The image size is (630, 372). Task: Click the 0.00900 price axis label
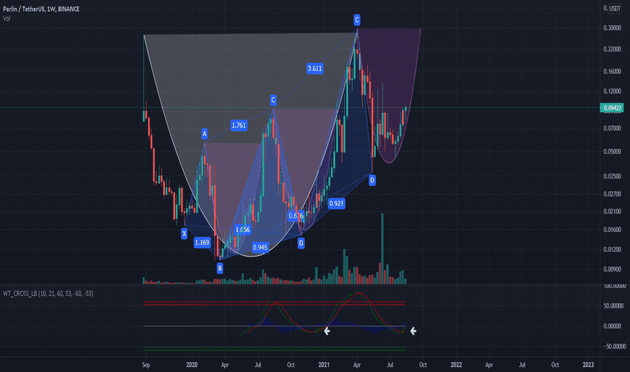(x=612, y=269)
